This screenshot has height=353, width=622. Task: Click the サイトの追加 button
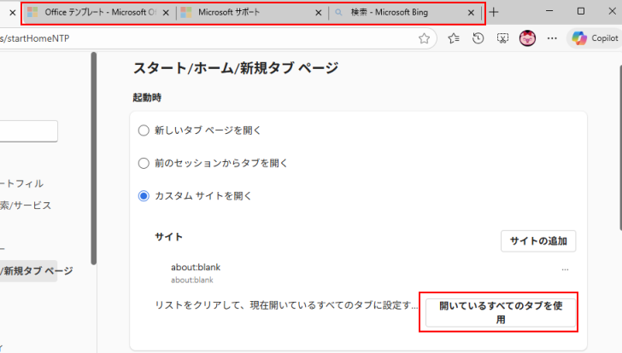pos(538,241)
